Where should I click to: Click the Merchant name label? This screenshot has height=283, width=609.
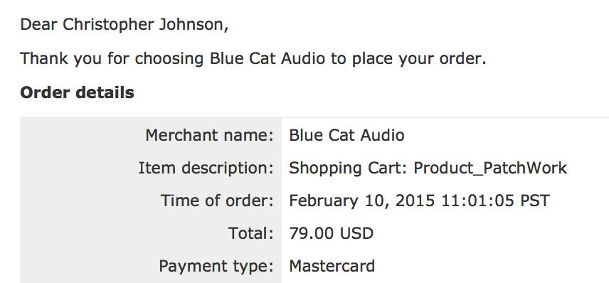tap(209, 136)
